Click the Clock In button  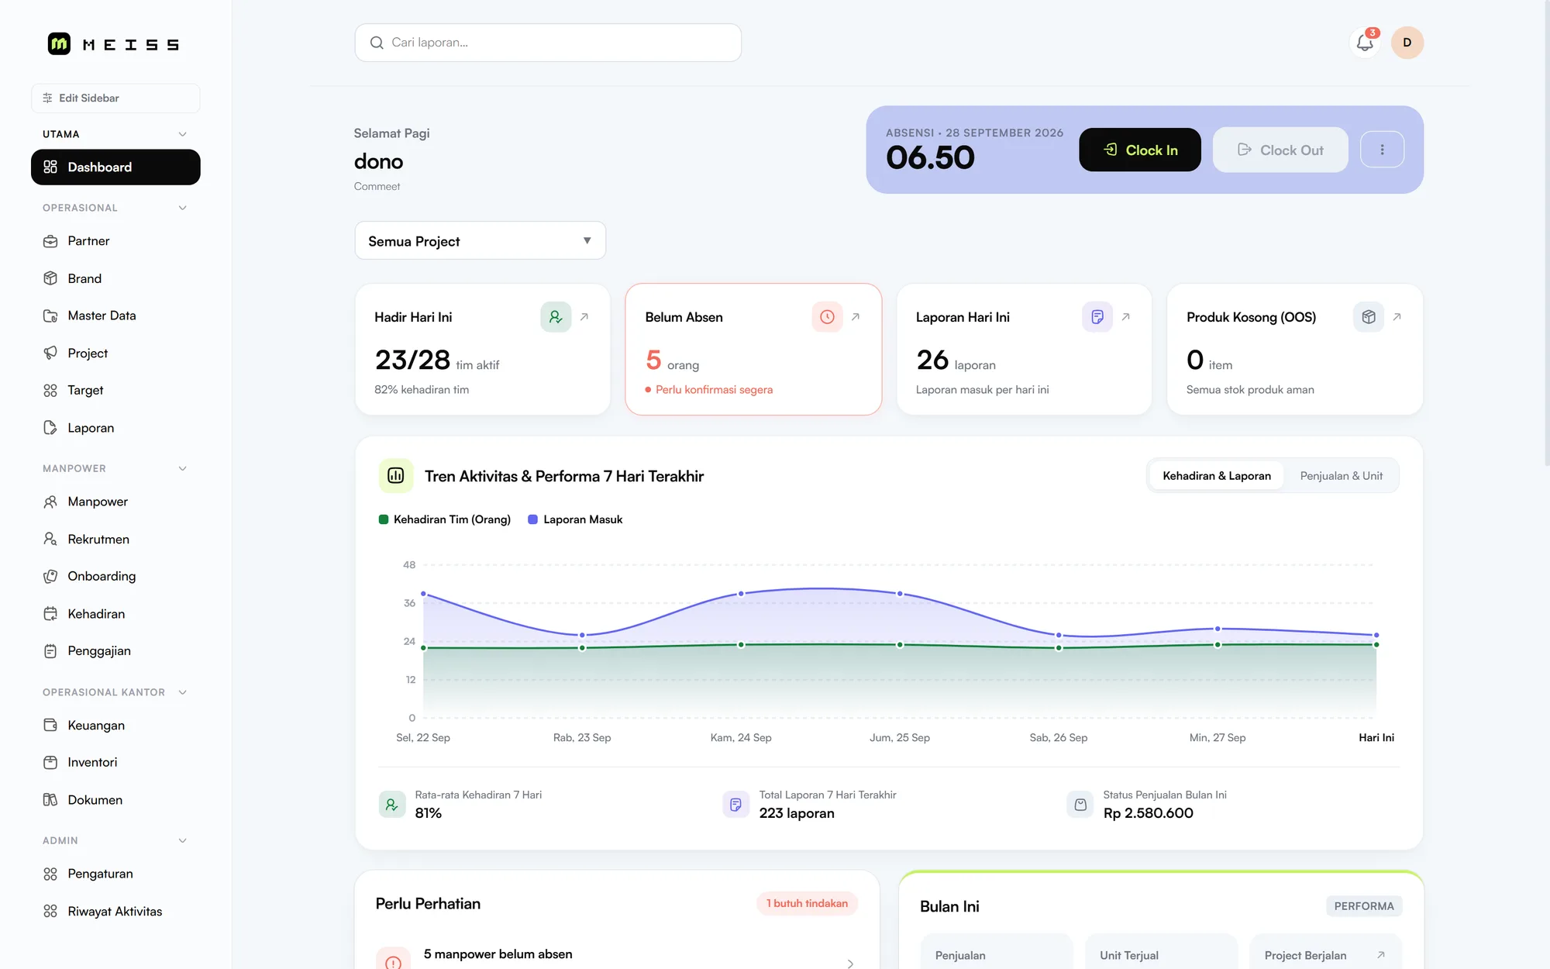coord(1140,150)
